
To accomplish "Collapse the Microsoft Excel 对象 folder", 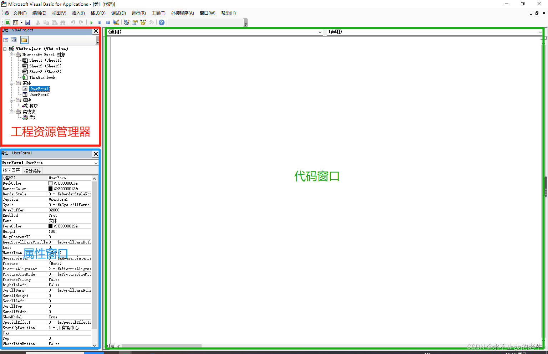I will 12,55.
